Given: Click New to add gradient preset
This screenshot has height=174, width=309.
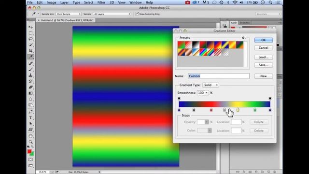Looking at the screenshot, I should pyautogui.click(x=264, y=76).
